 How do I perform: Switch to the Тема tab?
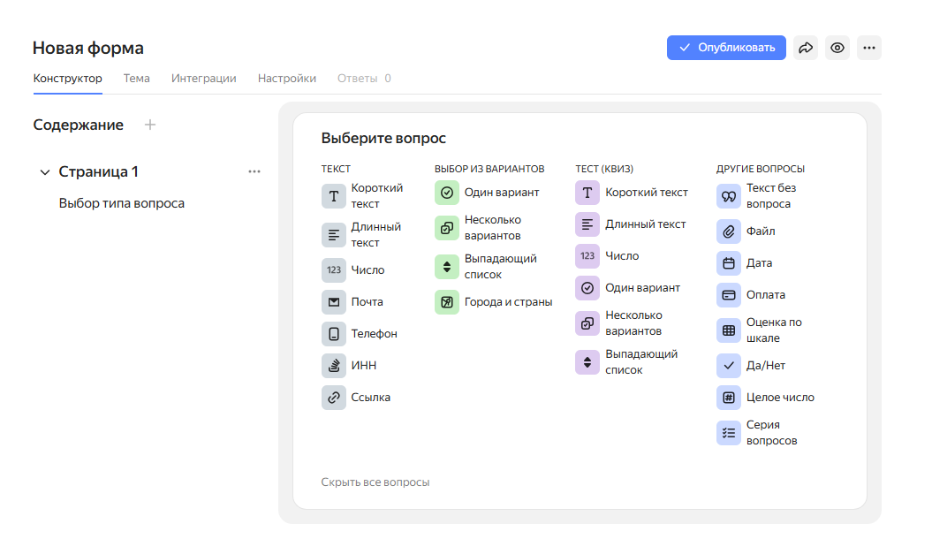click(136, 79)
